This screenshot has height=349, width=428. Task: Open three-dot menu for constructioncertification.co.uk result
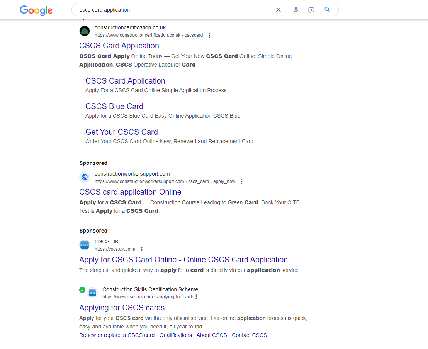[209, 35]
